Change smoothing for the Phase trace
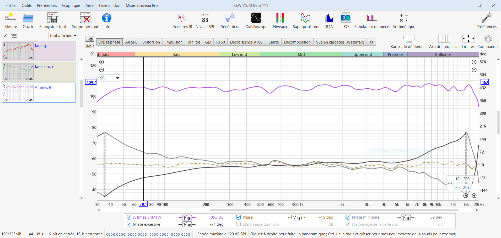This screenshot has width=501, height=238. (297, 218)
